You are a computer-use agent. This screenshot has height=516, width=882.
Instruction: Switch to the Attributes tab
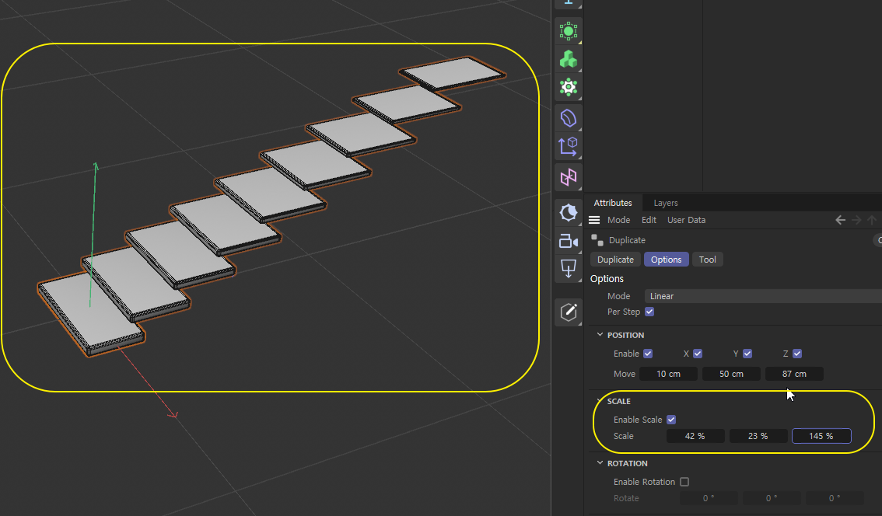click(613, 203)
